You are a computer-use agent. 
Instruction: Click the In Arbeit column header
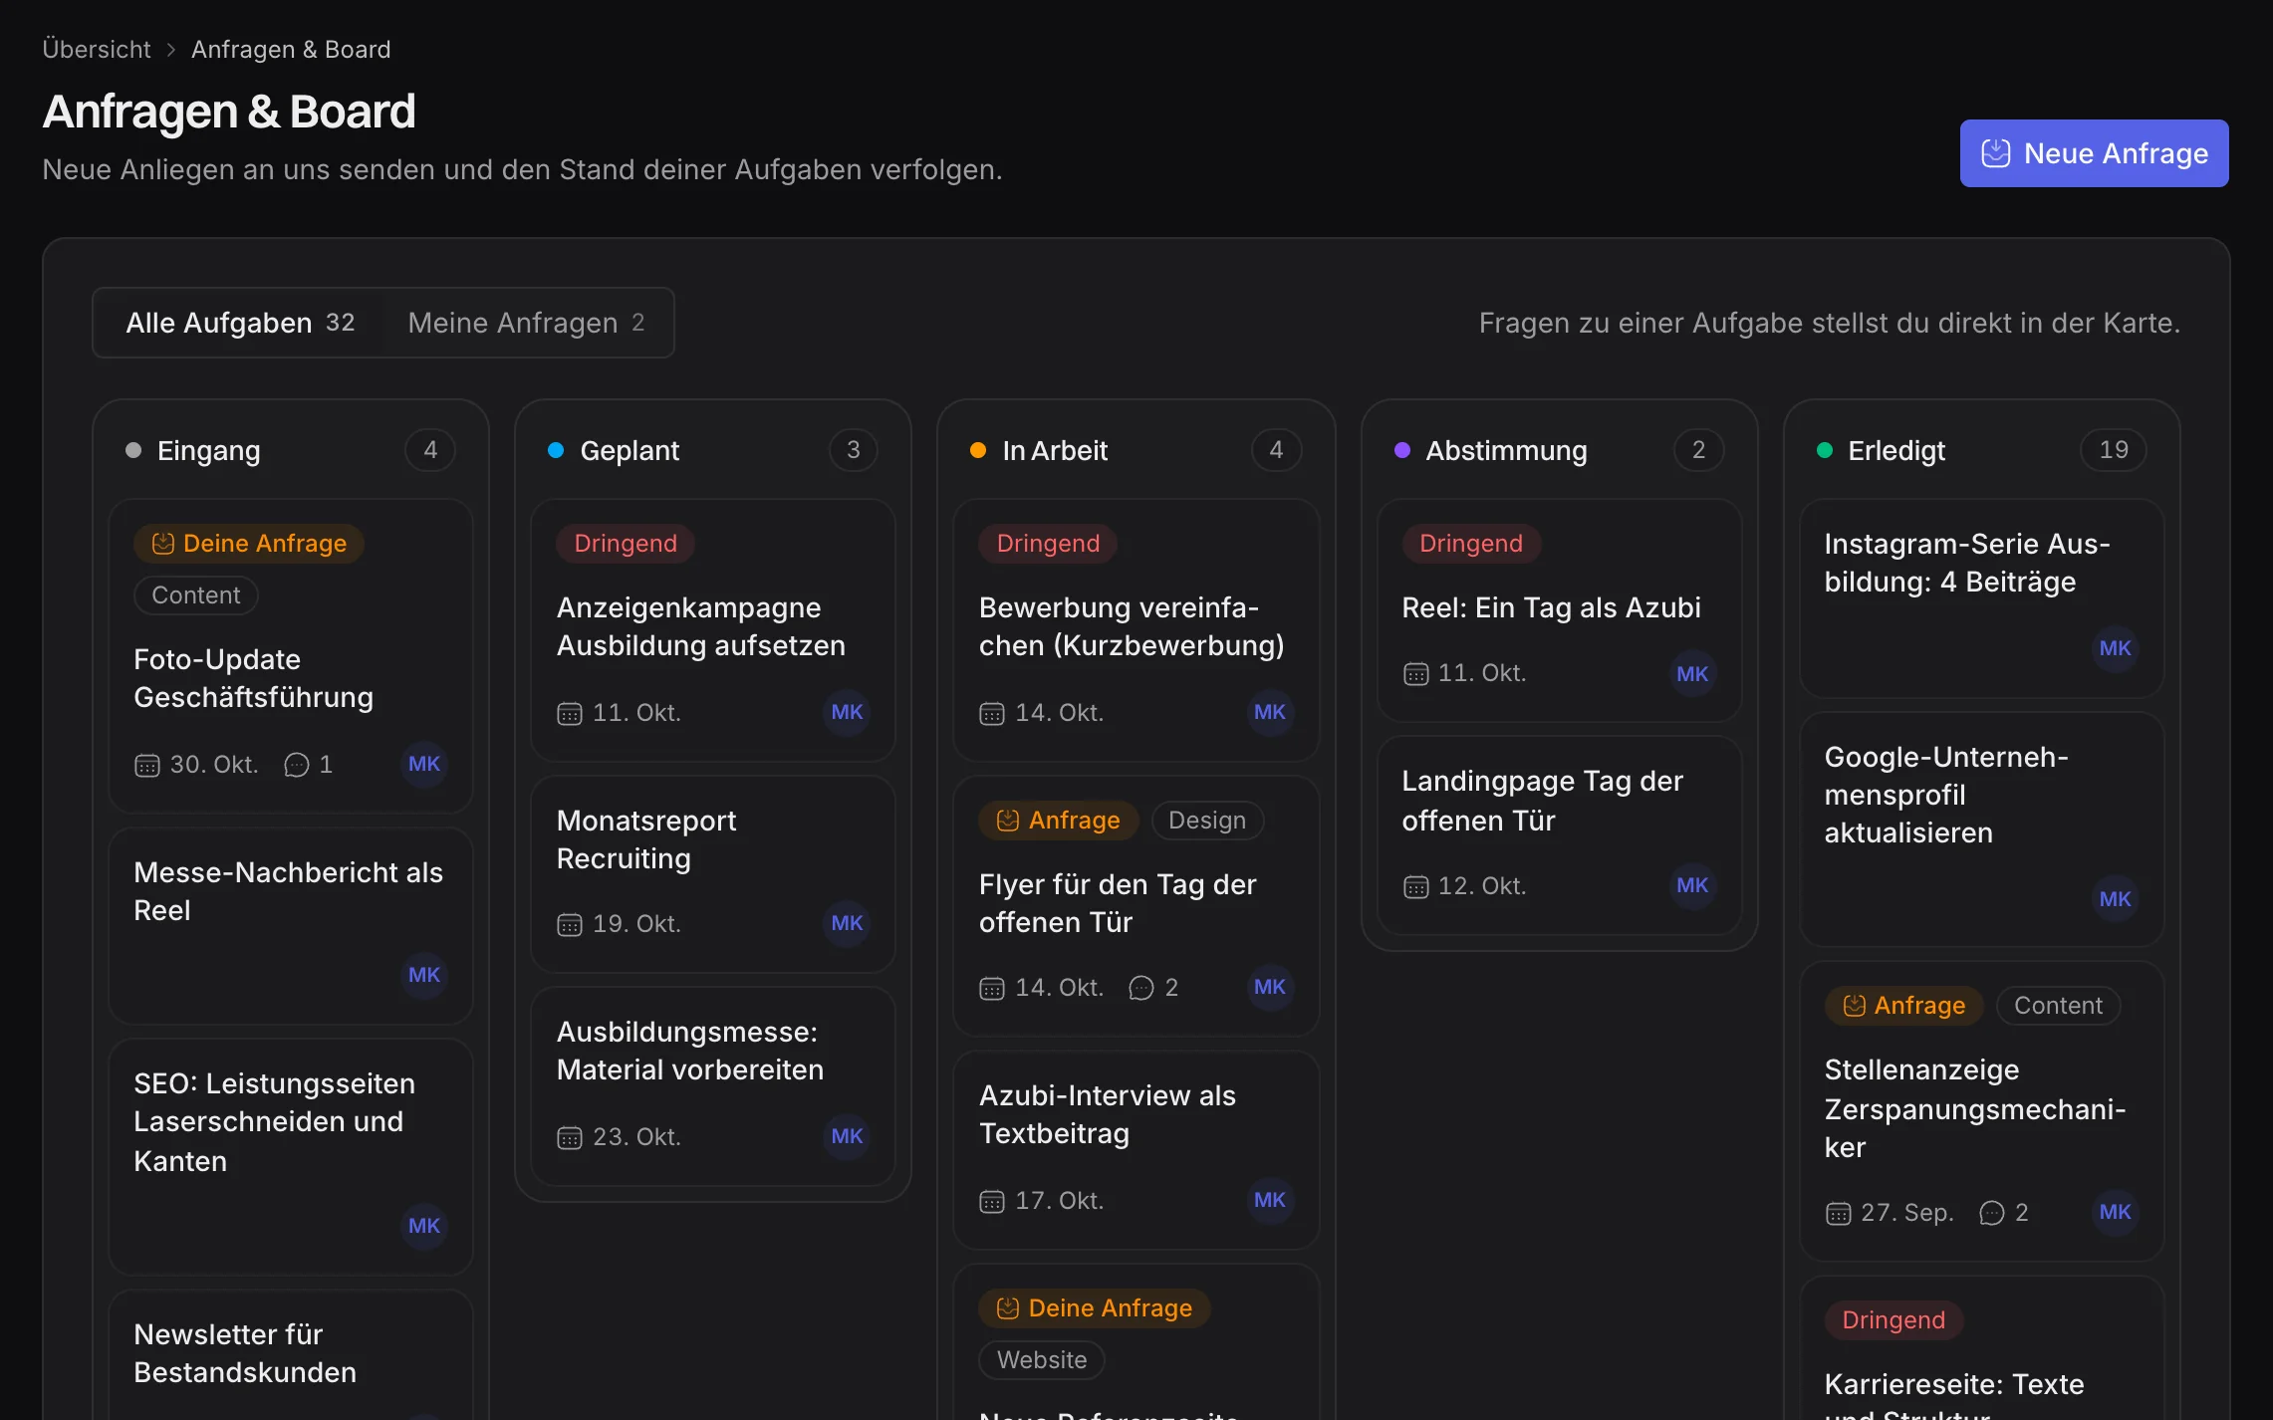[x=1136, y=451]
